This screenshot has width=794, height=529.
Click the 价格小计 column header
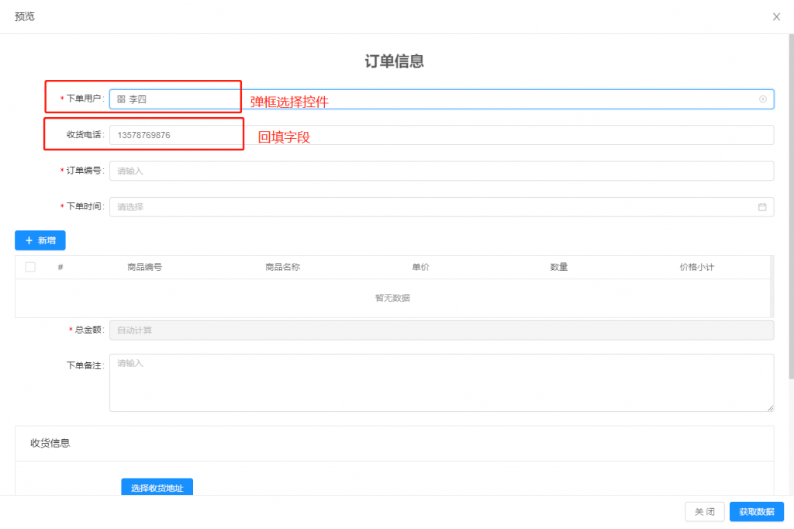(x=696, y=267)
